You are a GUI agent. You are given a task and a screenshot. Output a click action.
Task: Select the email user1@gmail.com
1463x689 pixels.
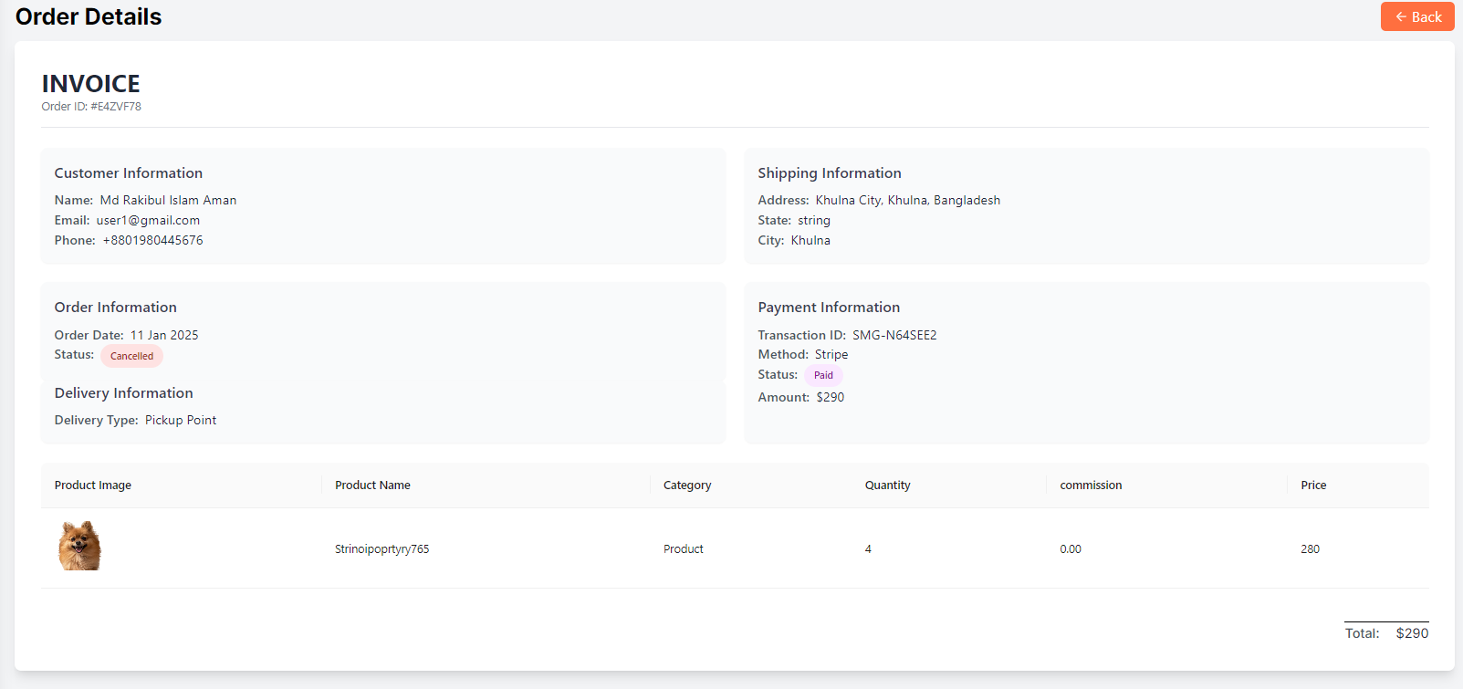148,220
